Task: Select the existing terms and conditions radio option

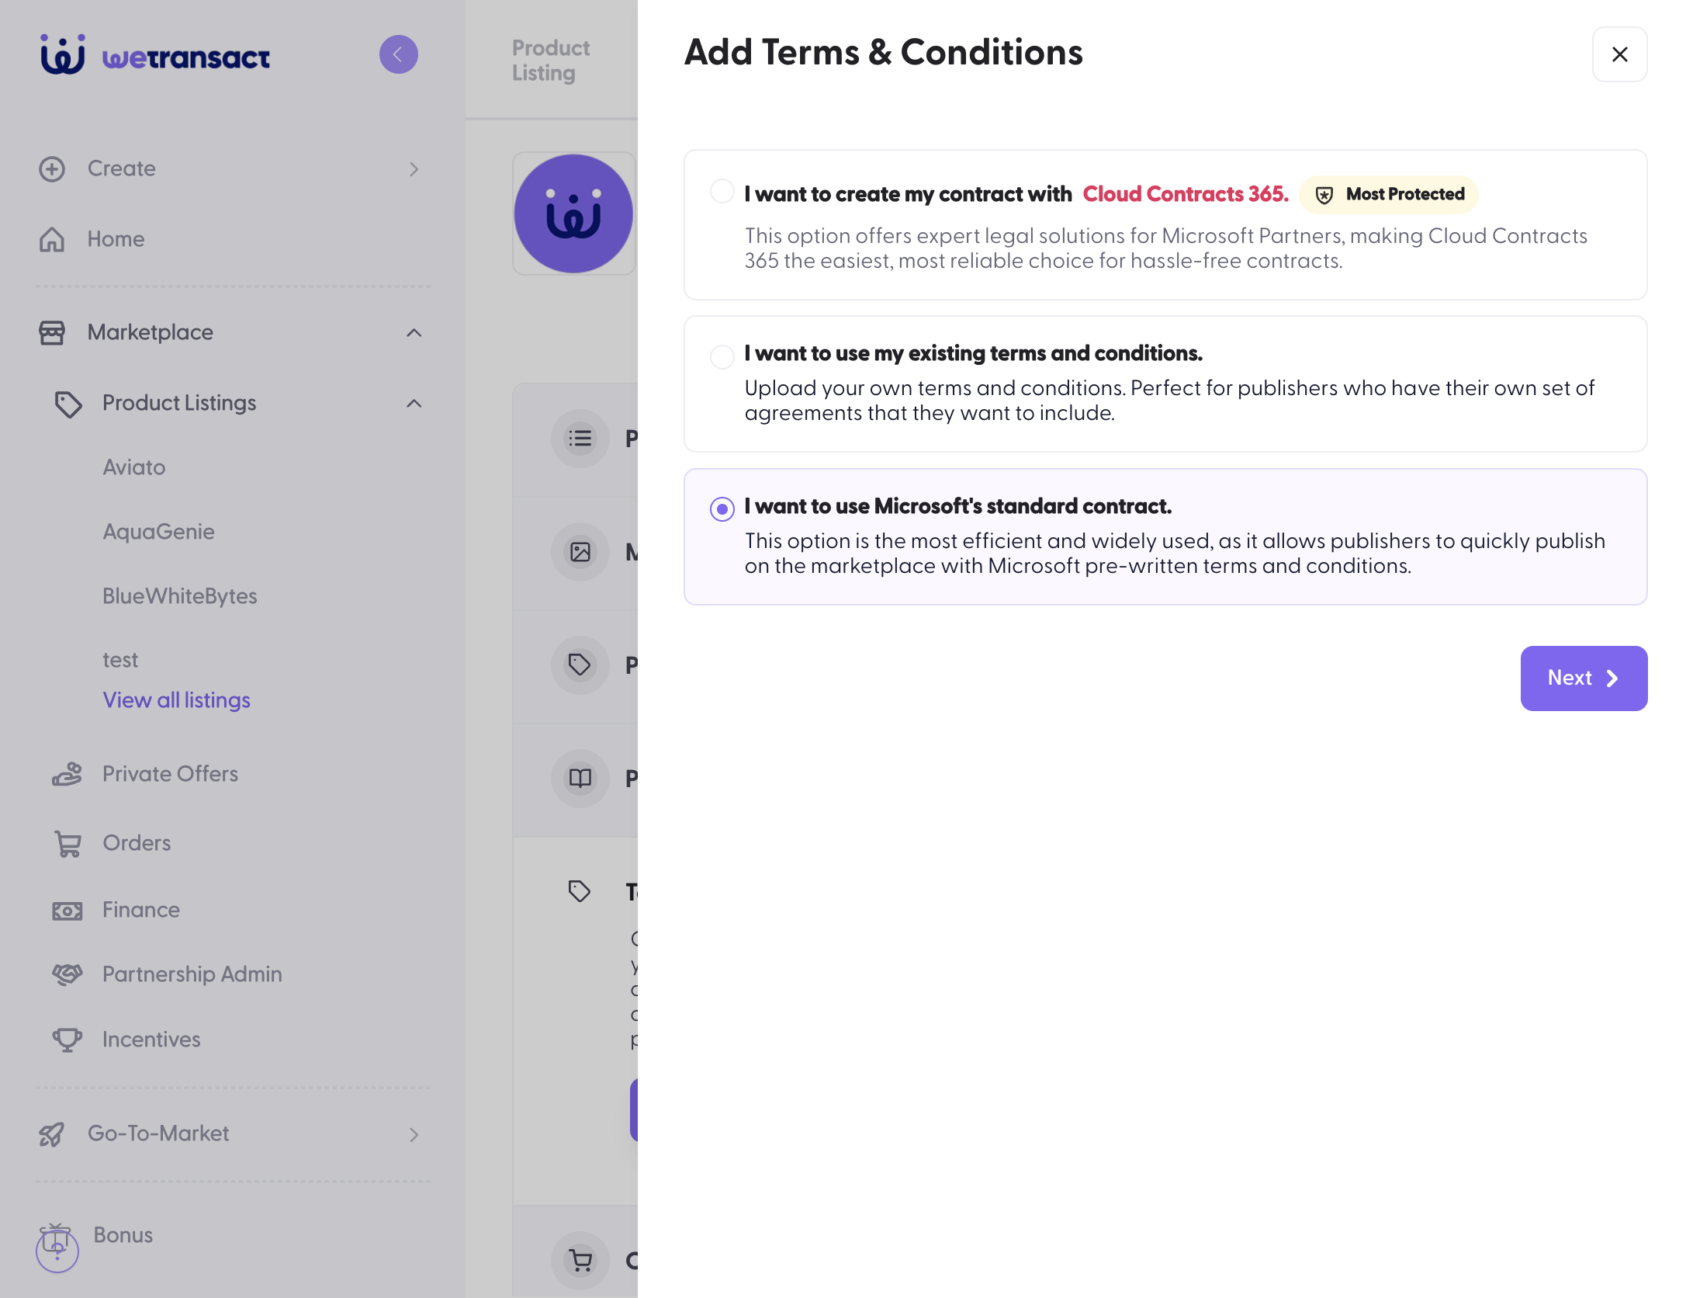Action: (x=722, y=356)
